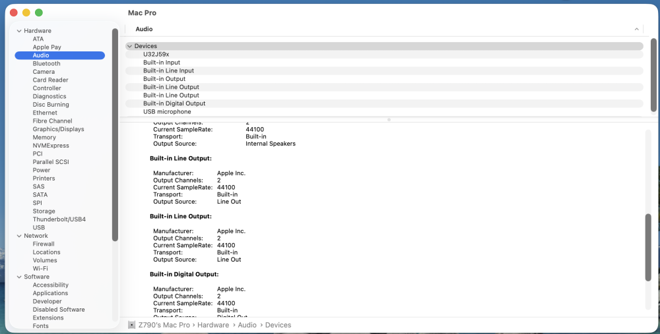
Task: Select the USB microphone device row
Action: tap(384, 112)
